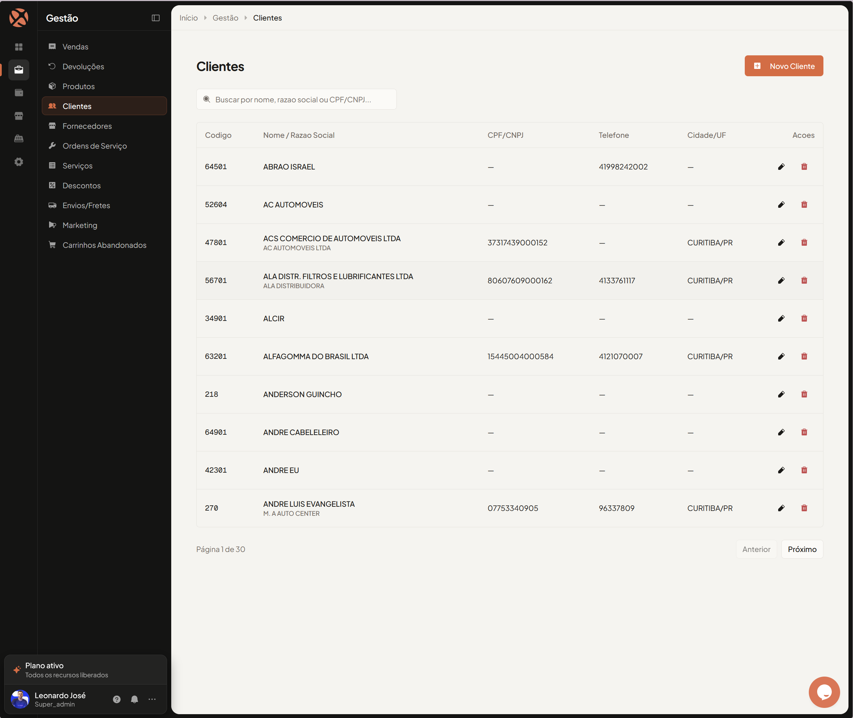
Task: Open the chat bubble in the corner
Action: coord(824,692)
